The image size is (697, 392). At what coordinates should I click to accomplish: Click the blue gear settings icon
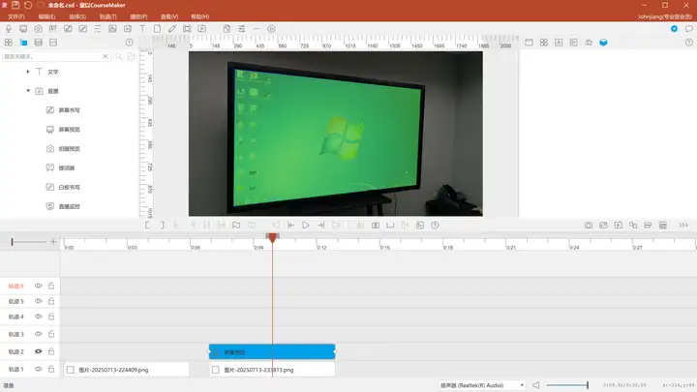(674, 29)
